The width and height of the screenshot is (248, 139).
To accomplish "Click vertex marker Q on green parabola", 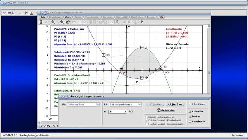I will (142, 47).
